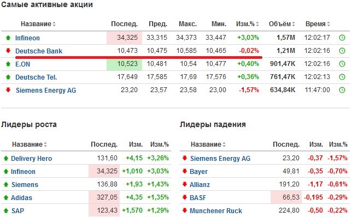Click green up arrow beside Delivery Hero
Screen dimensions: 352x217
tap(6, 158)
